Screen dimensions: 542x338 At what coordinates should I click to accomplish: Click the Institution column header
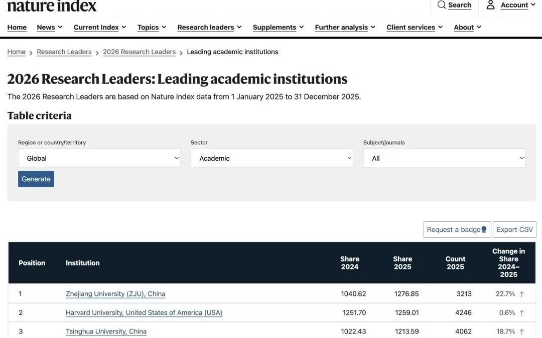point(83,263)
